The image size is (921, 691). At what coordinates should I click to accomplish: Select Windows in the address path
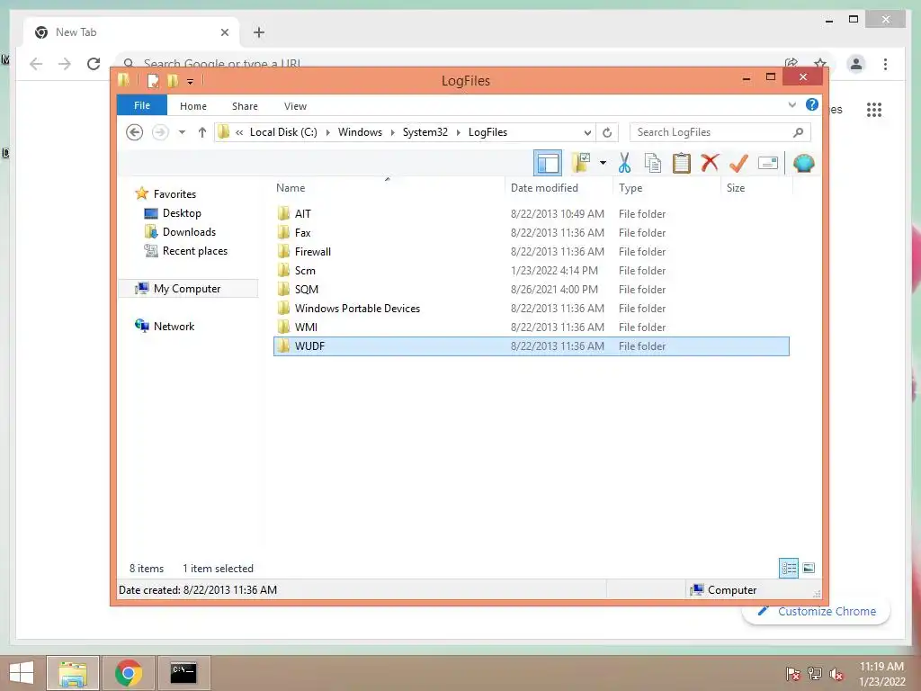click(360, 132)
